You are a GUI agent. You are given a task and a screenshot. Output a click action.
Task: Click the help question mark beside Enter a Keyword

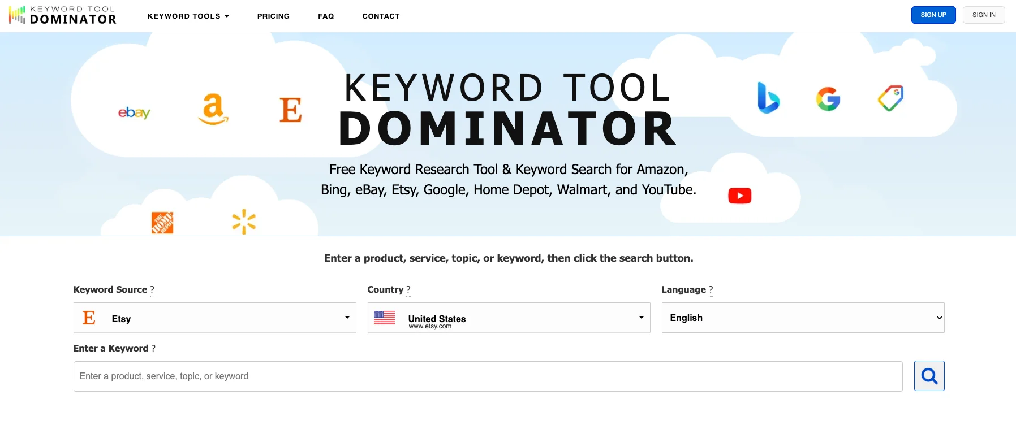[153, 348]
